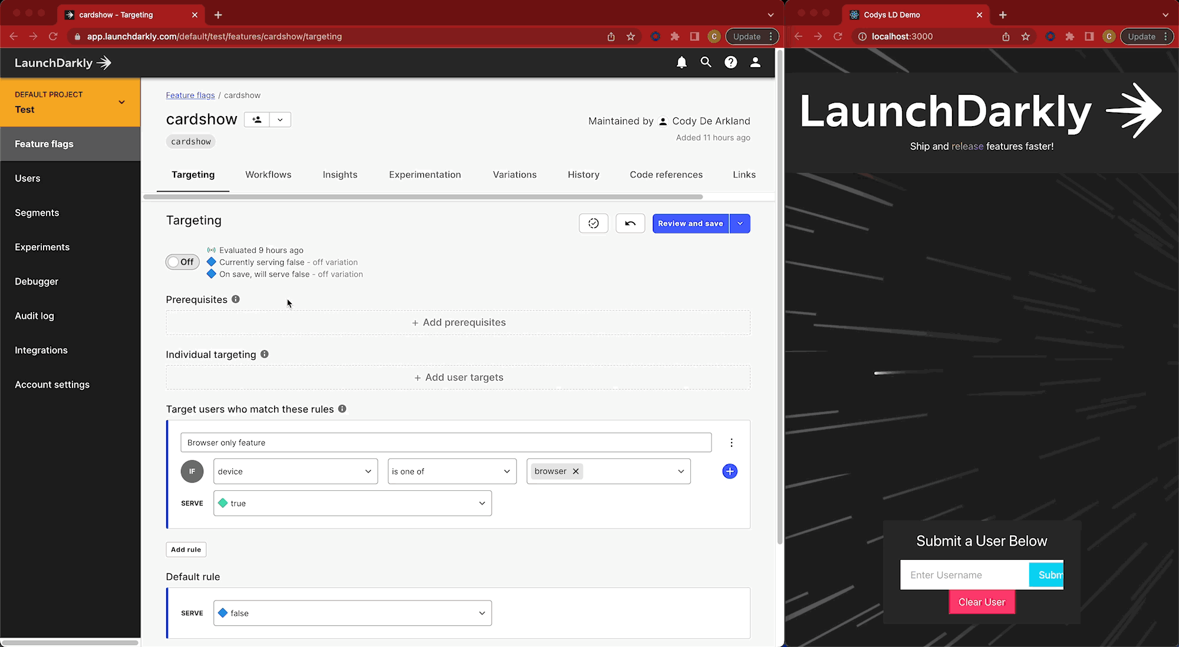Viewport: 1179px width, 647px height.
Task: Click the undo changes arrow button
Action: [630, 223]
